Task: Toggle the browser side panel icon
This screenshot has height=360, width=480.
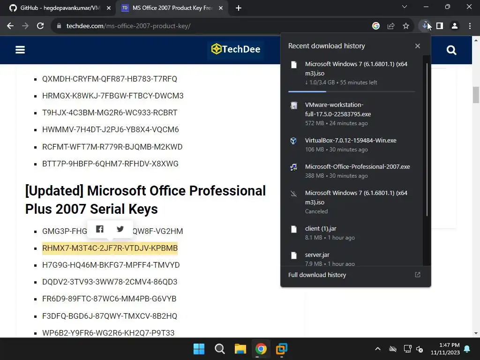Action: coord(440,26)
